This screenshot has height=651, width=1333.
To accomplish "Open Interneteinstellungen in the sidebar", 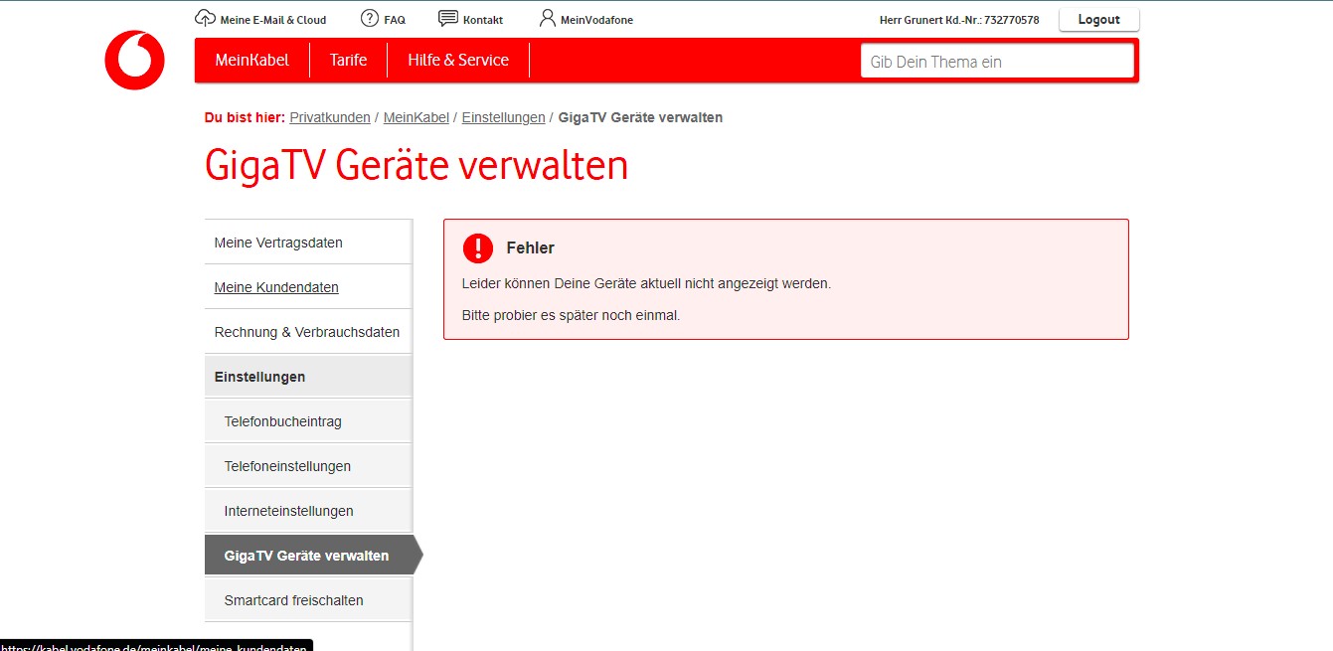I will click(308, 511).
